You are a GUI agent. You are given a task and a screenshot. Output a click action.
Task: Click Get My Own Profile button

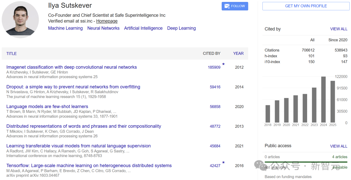pos(306,6)
